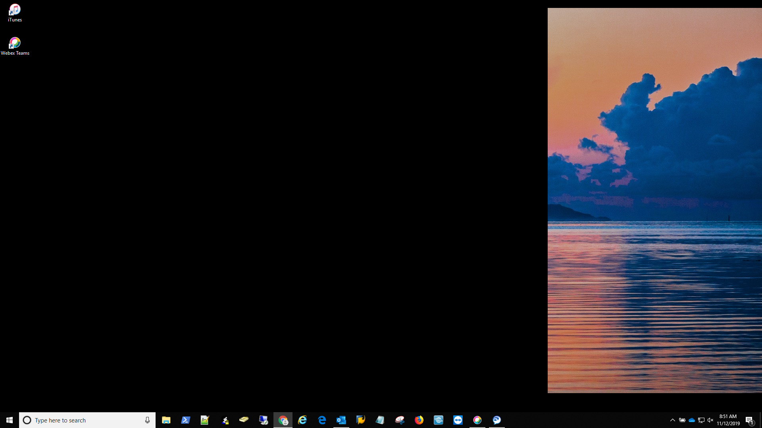Open Outlook from the taskbar
This screenshot has height=428, width=762.
[341, 420]
